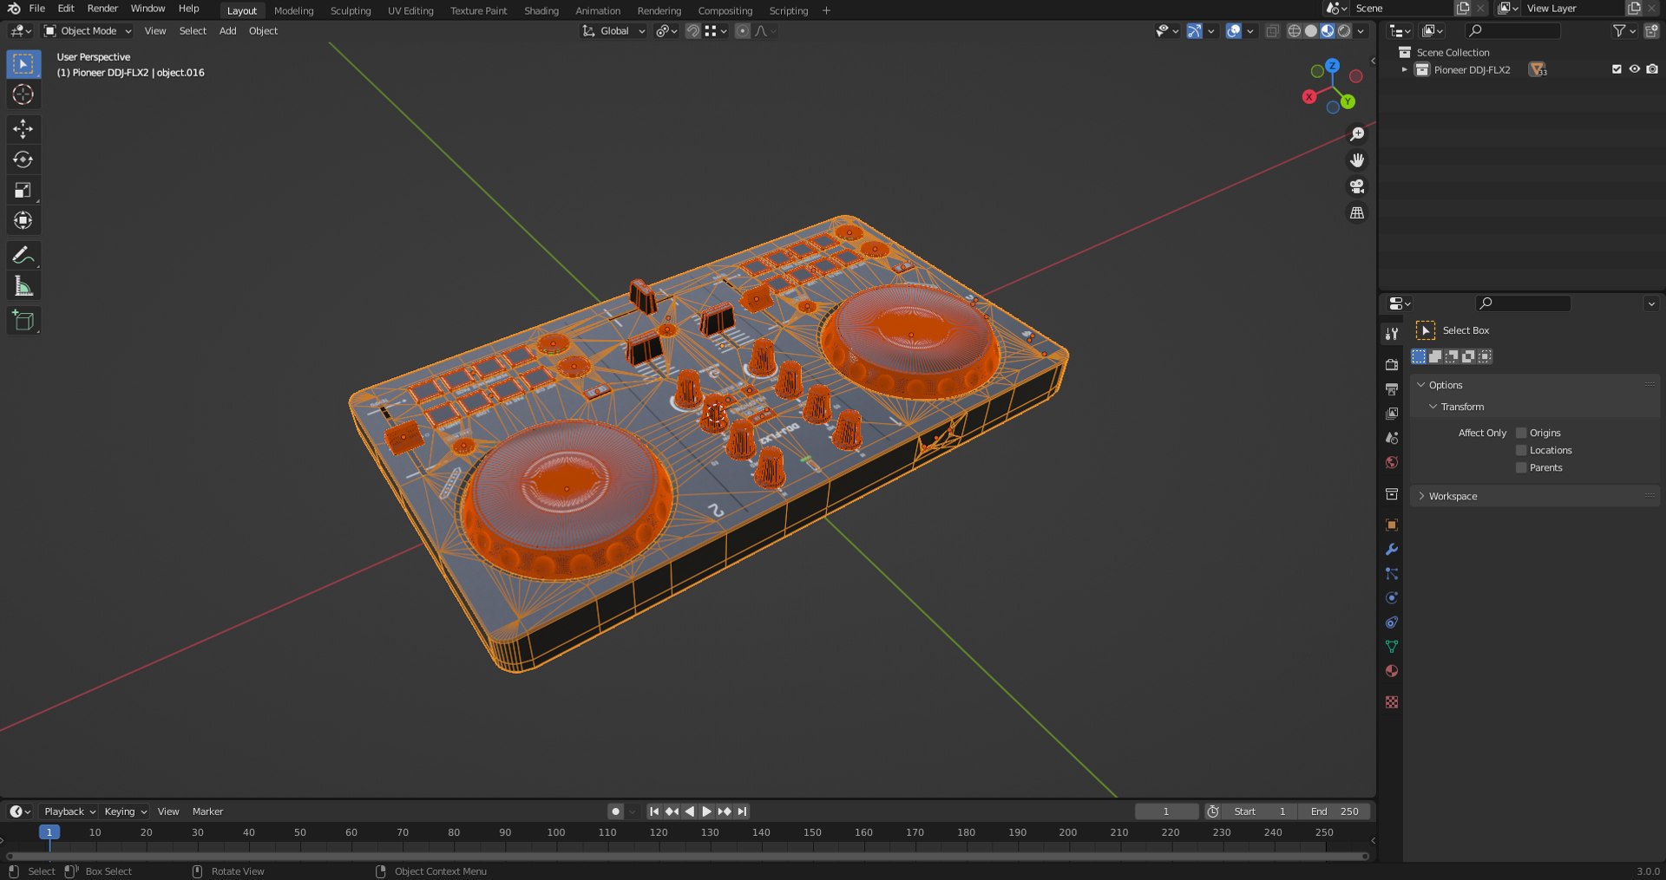Click the Start frame field
Image resolution: width=1666 pixels, height=880 pixels.
tap(1260, 812)
